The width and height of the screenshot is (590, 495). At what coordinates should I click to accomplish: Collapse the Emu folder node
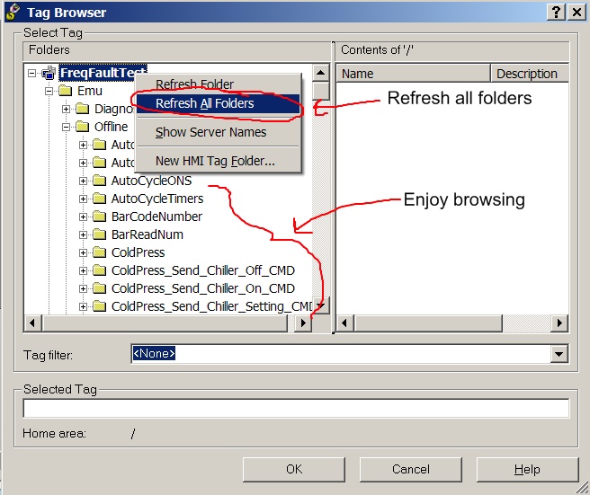[49, 91]
